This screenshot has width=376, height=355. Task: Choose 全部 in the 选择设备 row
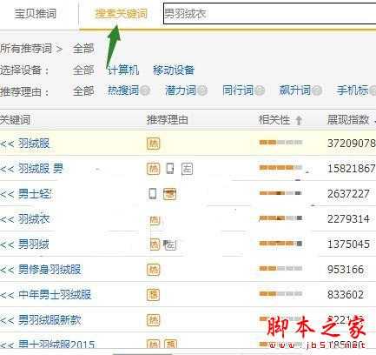point(83,70)
